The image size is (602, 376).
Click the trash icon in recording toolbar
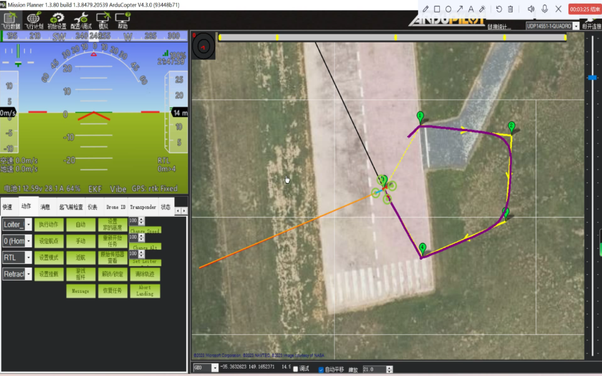click(x=510, y=9)
